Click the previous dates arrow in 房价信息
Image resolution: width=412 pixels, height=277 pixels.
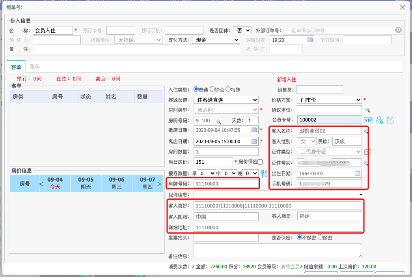click(x=41, y=183)
